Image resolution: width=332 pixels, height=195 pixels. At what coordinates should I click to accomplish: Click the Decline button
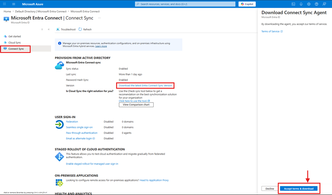pyautogui.click(x=270, y=189)
